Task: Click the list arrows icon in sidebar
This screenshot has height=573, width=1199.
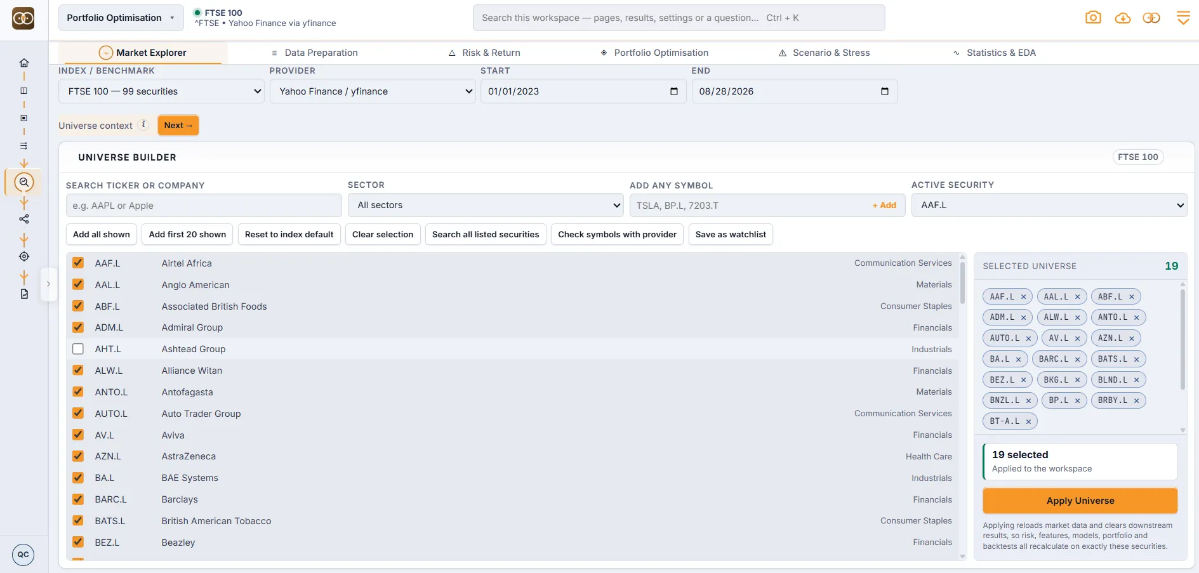Action: [24, 145]
